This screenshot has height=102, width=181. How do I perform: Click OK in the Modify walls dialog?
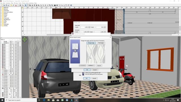point(87,78)
